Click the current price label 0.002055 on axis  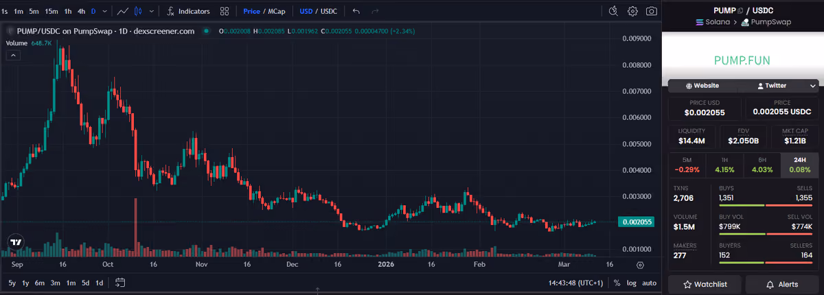[x=636, y=222]
